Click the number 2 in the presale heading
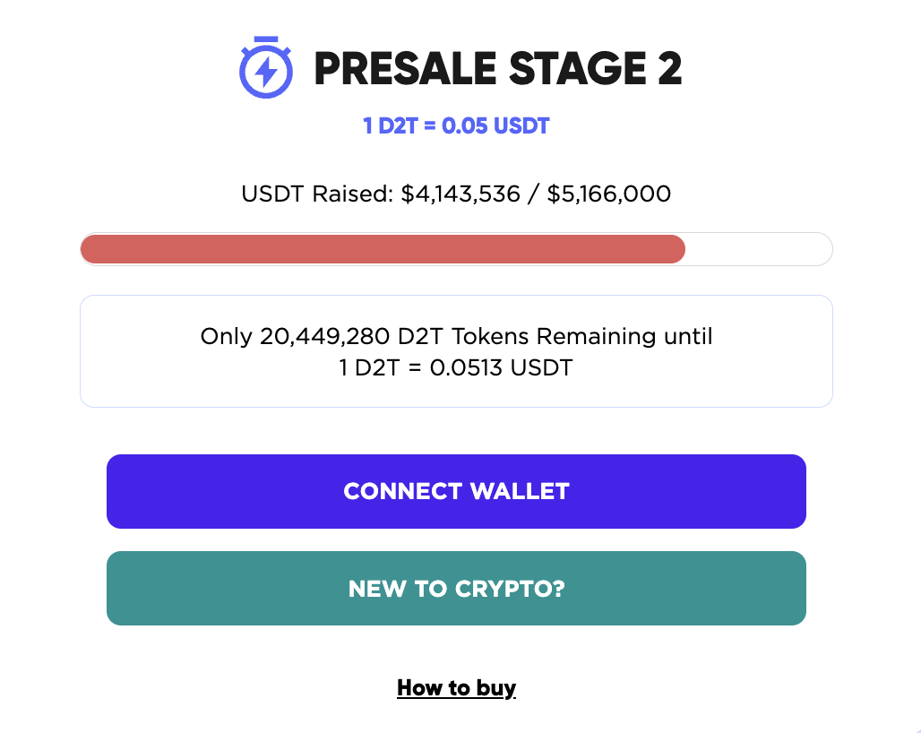The image size is (921, 733). [669, 69]
